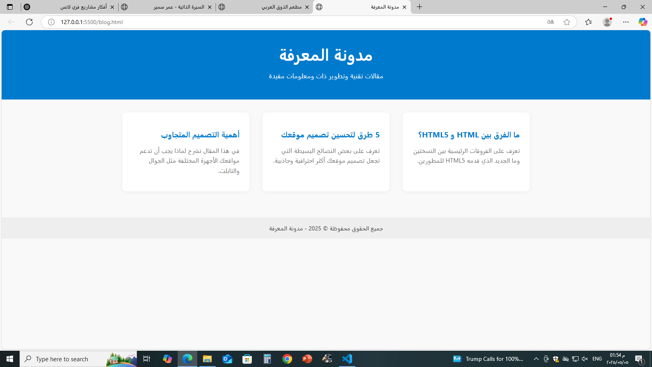Close the مدونة المعرفة tab
Screen dimensions: 652x367
click(x=405, y=7)
